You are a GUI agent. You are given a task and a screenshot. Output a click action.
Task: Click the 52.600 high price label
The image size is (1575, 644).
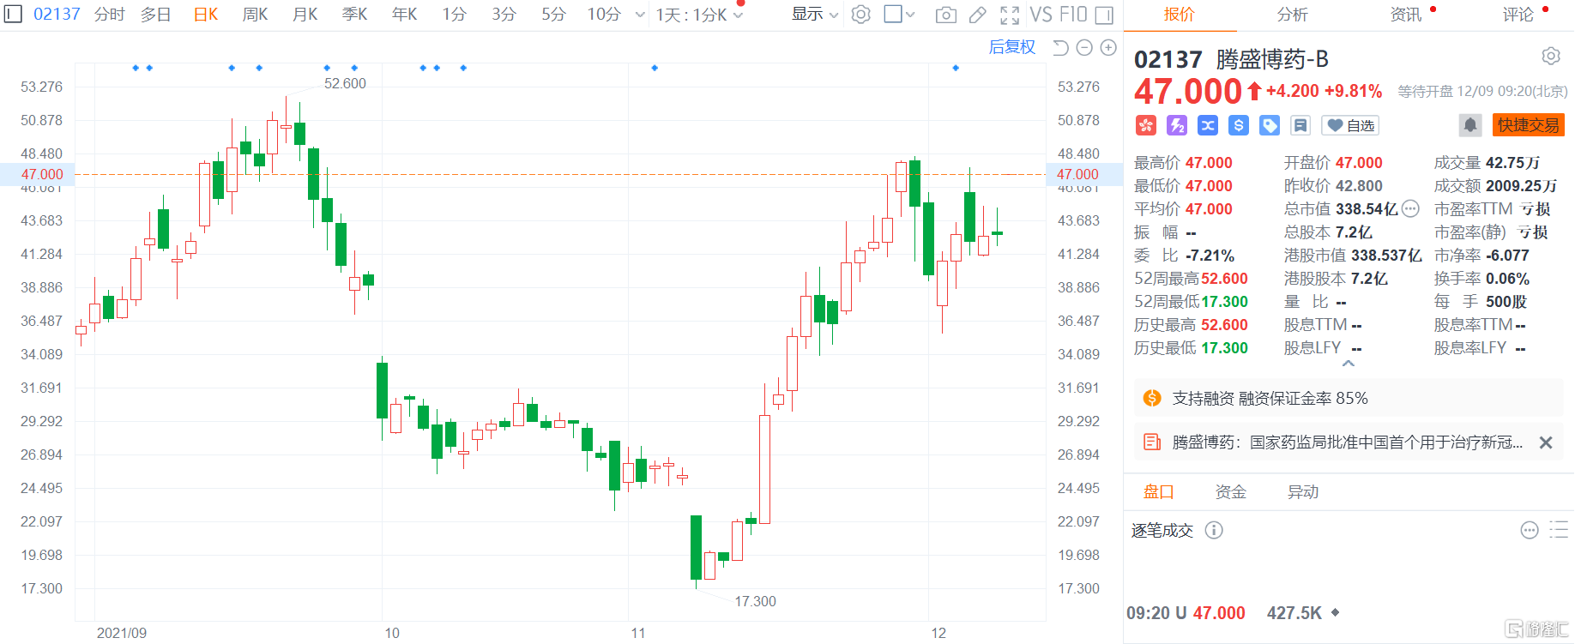345,83
